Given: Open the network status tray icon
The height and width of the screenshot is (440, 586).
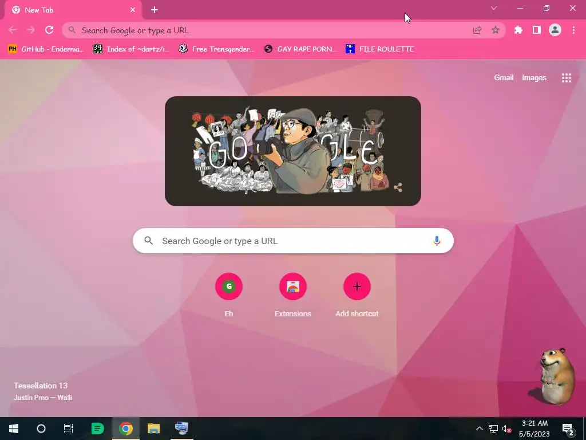Looking at the screenshot, I should pos(493,429).
